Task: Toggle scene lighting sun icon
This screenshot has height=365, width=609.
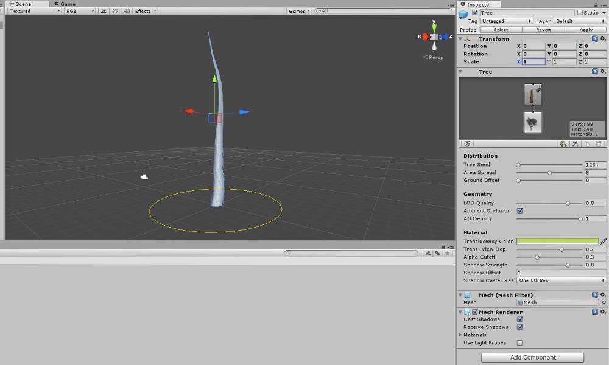Action: (x=116, y=11)
